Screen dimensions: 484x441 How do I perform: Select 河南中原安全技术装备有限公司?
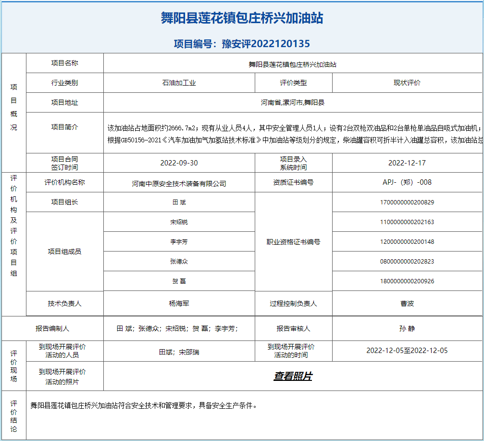(x=179, y=184)
